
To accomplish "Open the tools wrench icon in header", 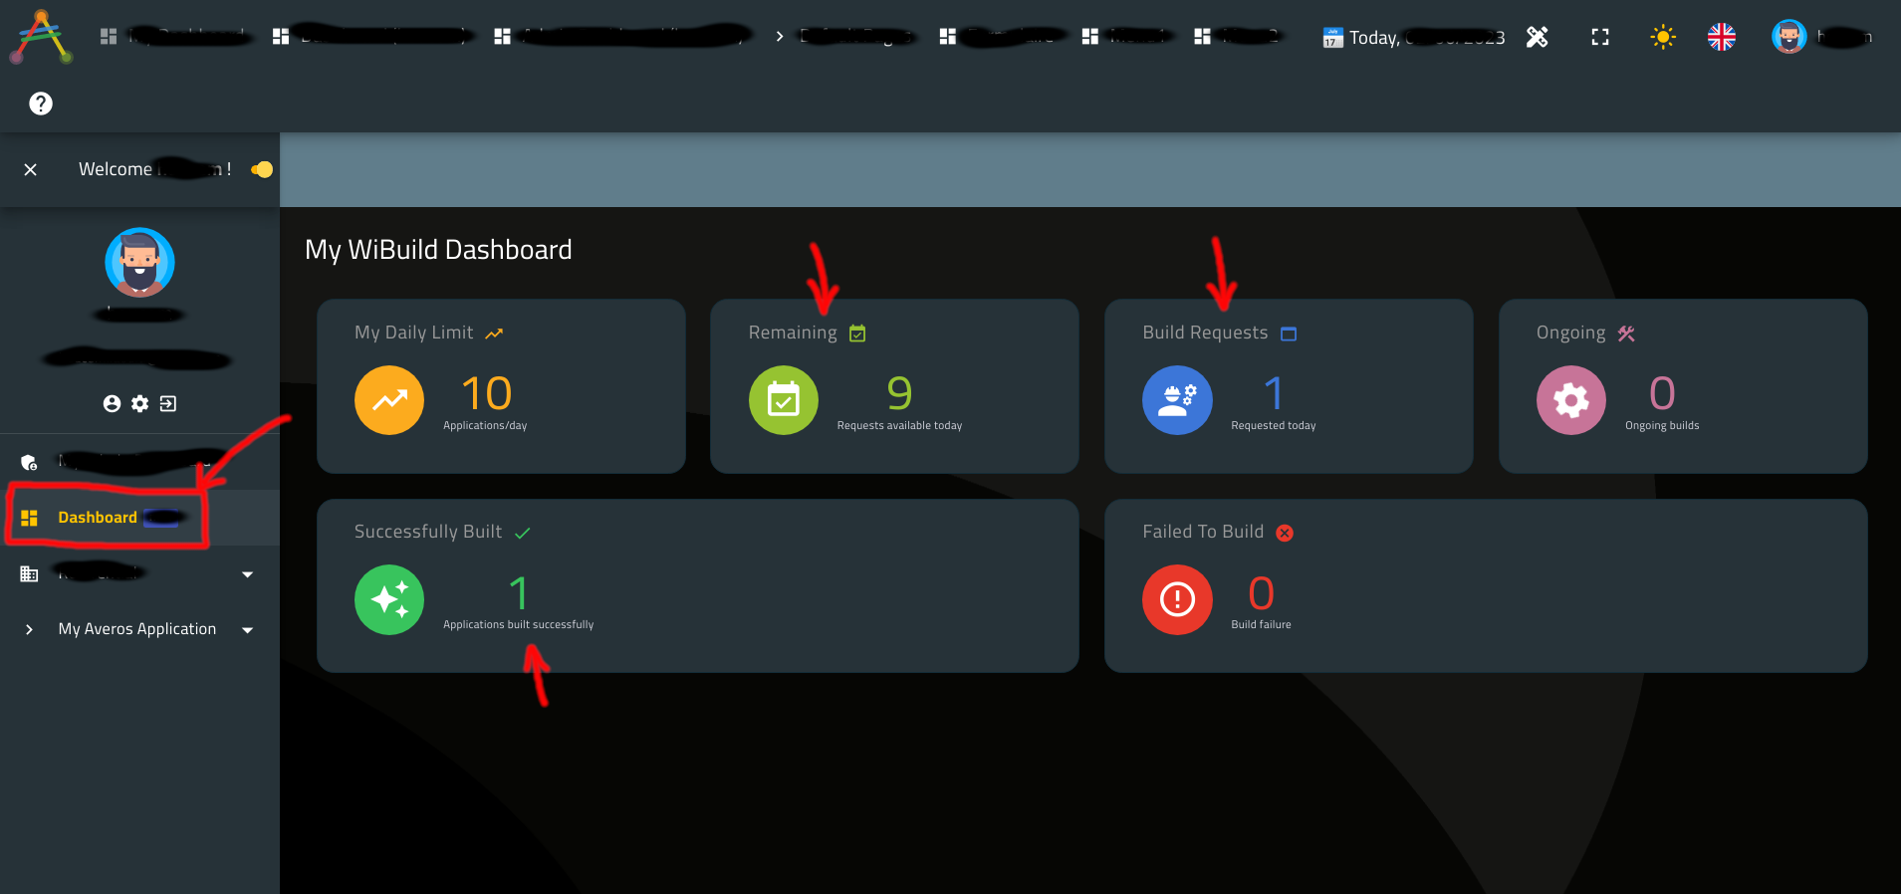I will coord(1538,37).
